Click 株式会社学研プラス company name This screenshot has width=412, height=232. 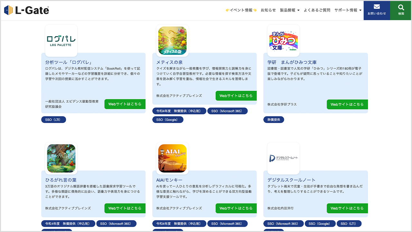[x=282, y=104]
